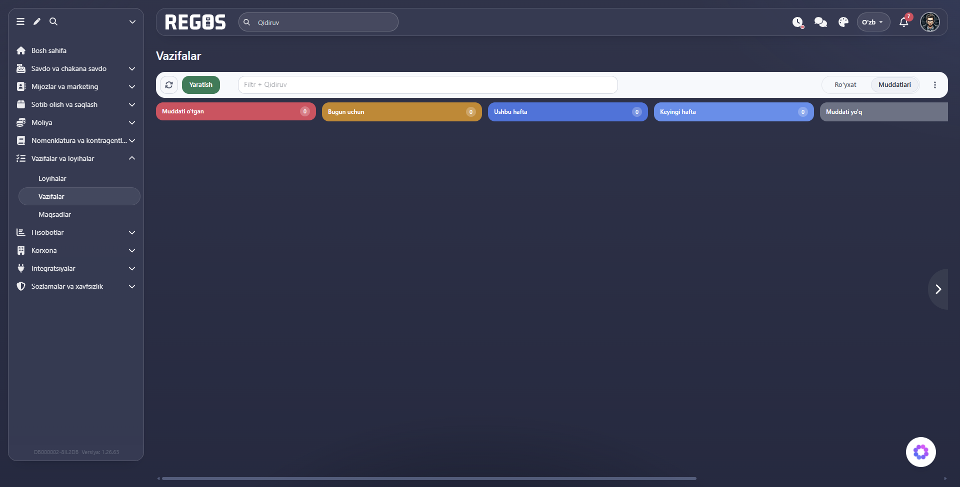960x487 pixels.
Task: Expand Sozlamalar va xavfsizlik menu
Action: 76,286
